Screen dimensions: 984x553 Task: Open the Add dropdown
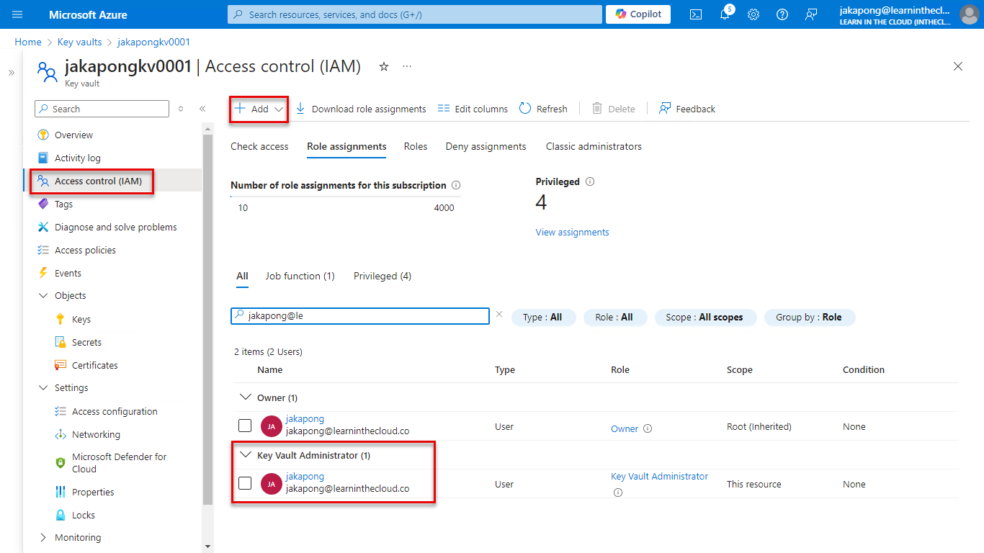coord(259,109)
